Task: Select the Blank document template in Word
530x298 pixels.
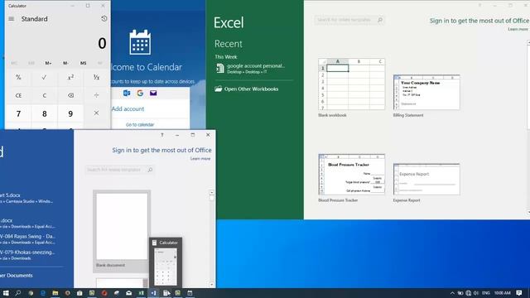Action: click(x=122, y=231)
